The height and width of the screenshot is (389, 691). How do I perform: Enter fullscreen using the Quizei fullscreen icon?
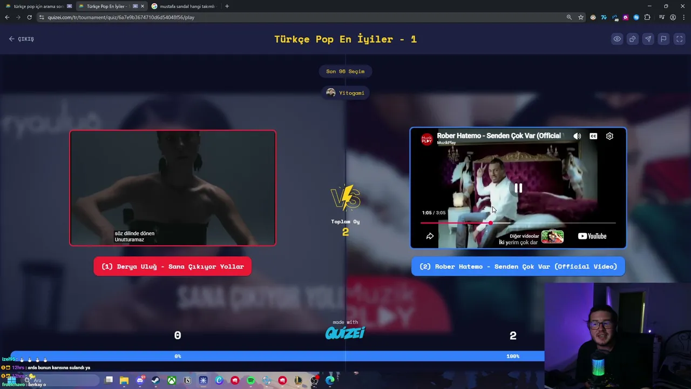click(x=680, y=39)
